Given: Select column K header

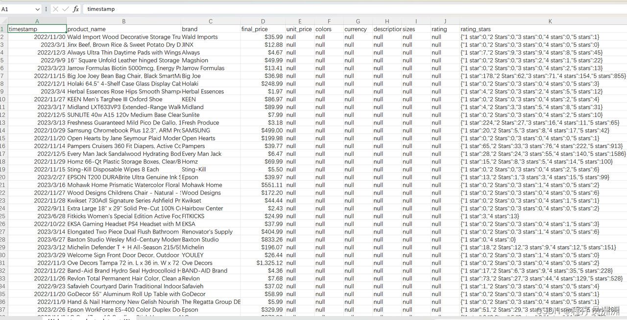Looking at the screenshot, I should pyautogui.click(x=550, y=21).
